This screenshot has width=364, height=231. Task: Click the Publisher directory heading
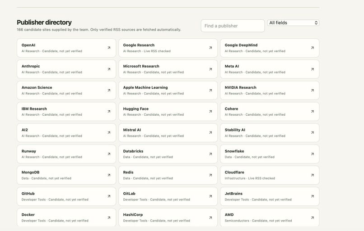tap(44, 23)
